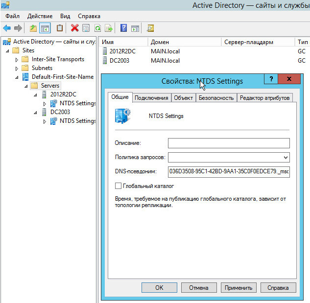The image size is (310, 303).
Task: Click the Forward arrow toolbar icon
Action: (18, 28)
